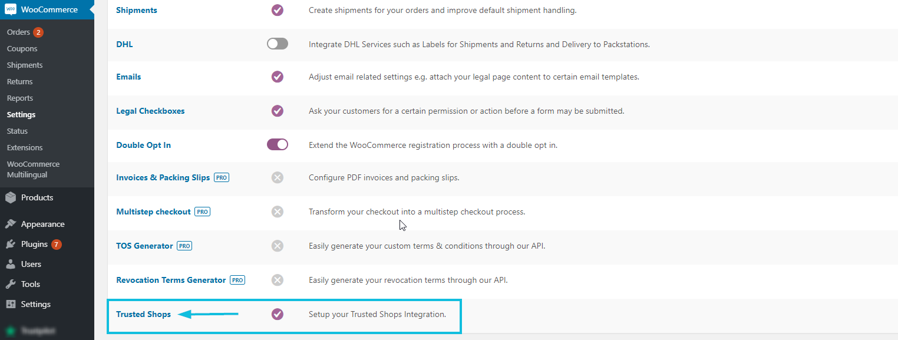Disable the Double Opt In toggle

click(278, 144)
